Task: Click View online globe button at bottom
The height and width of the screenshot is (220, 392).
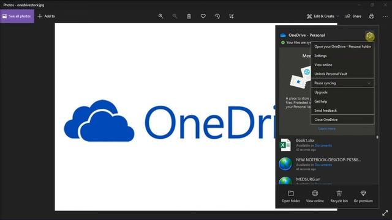Action: [x=315, y=197]
